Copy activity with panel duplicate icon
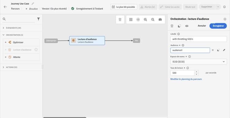Viewport: 230px width, 118px height. [179, 26]
